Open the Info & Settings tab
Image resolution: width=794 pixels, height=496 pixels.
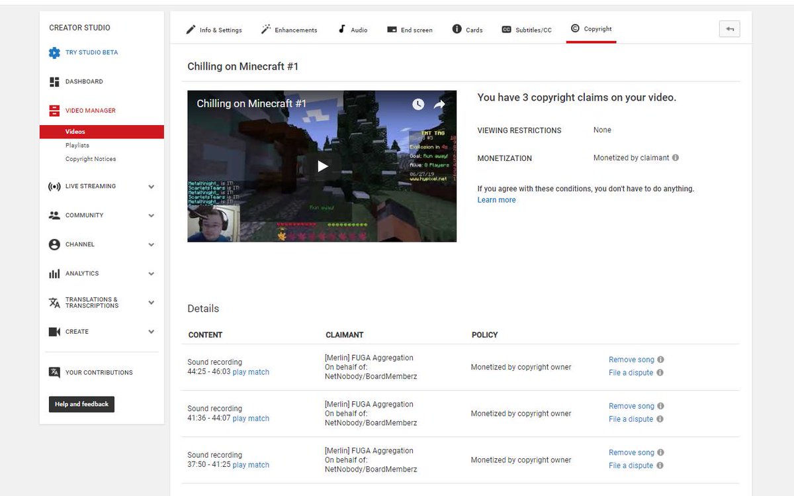click(x=213, y=29)
